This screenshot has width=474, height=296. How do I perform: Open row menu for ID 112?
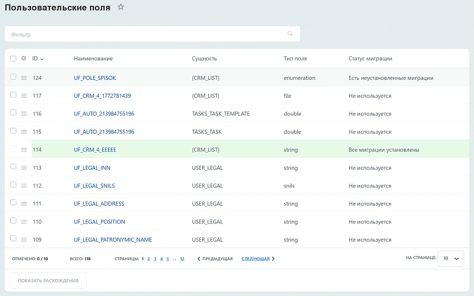click(x=24, y=185)
